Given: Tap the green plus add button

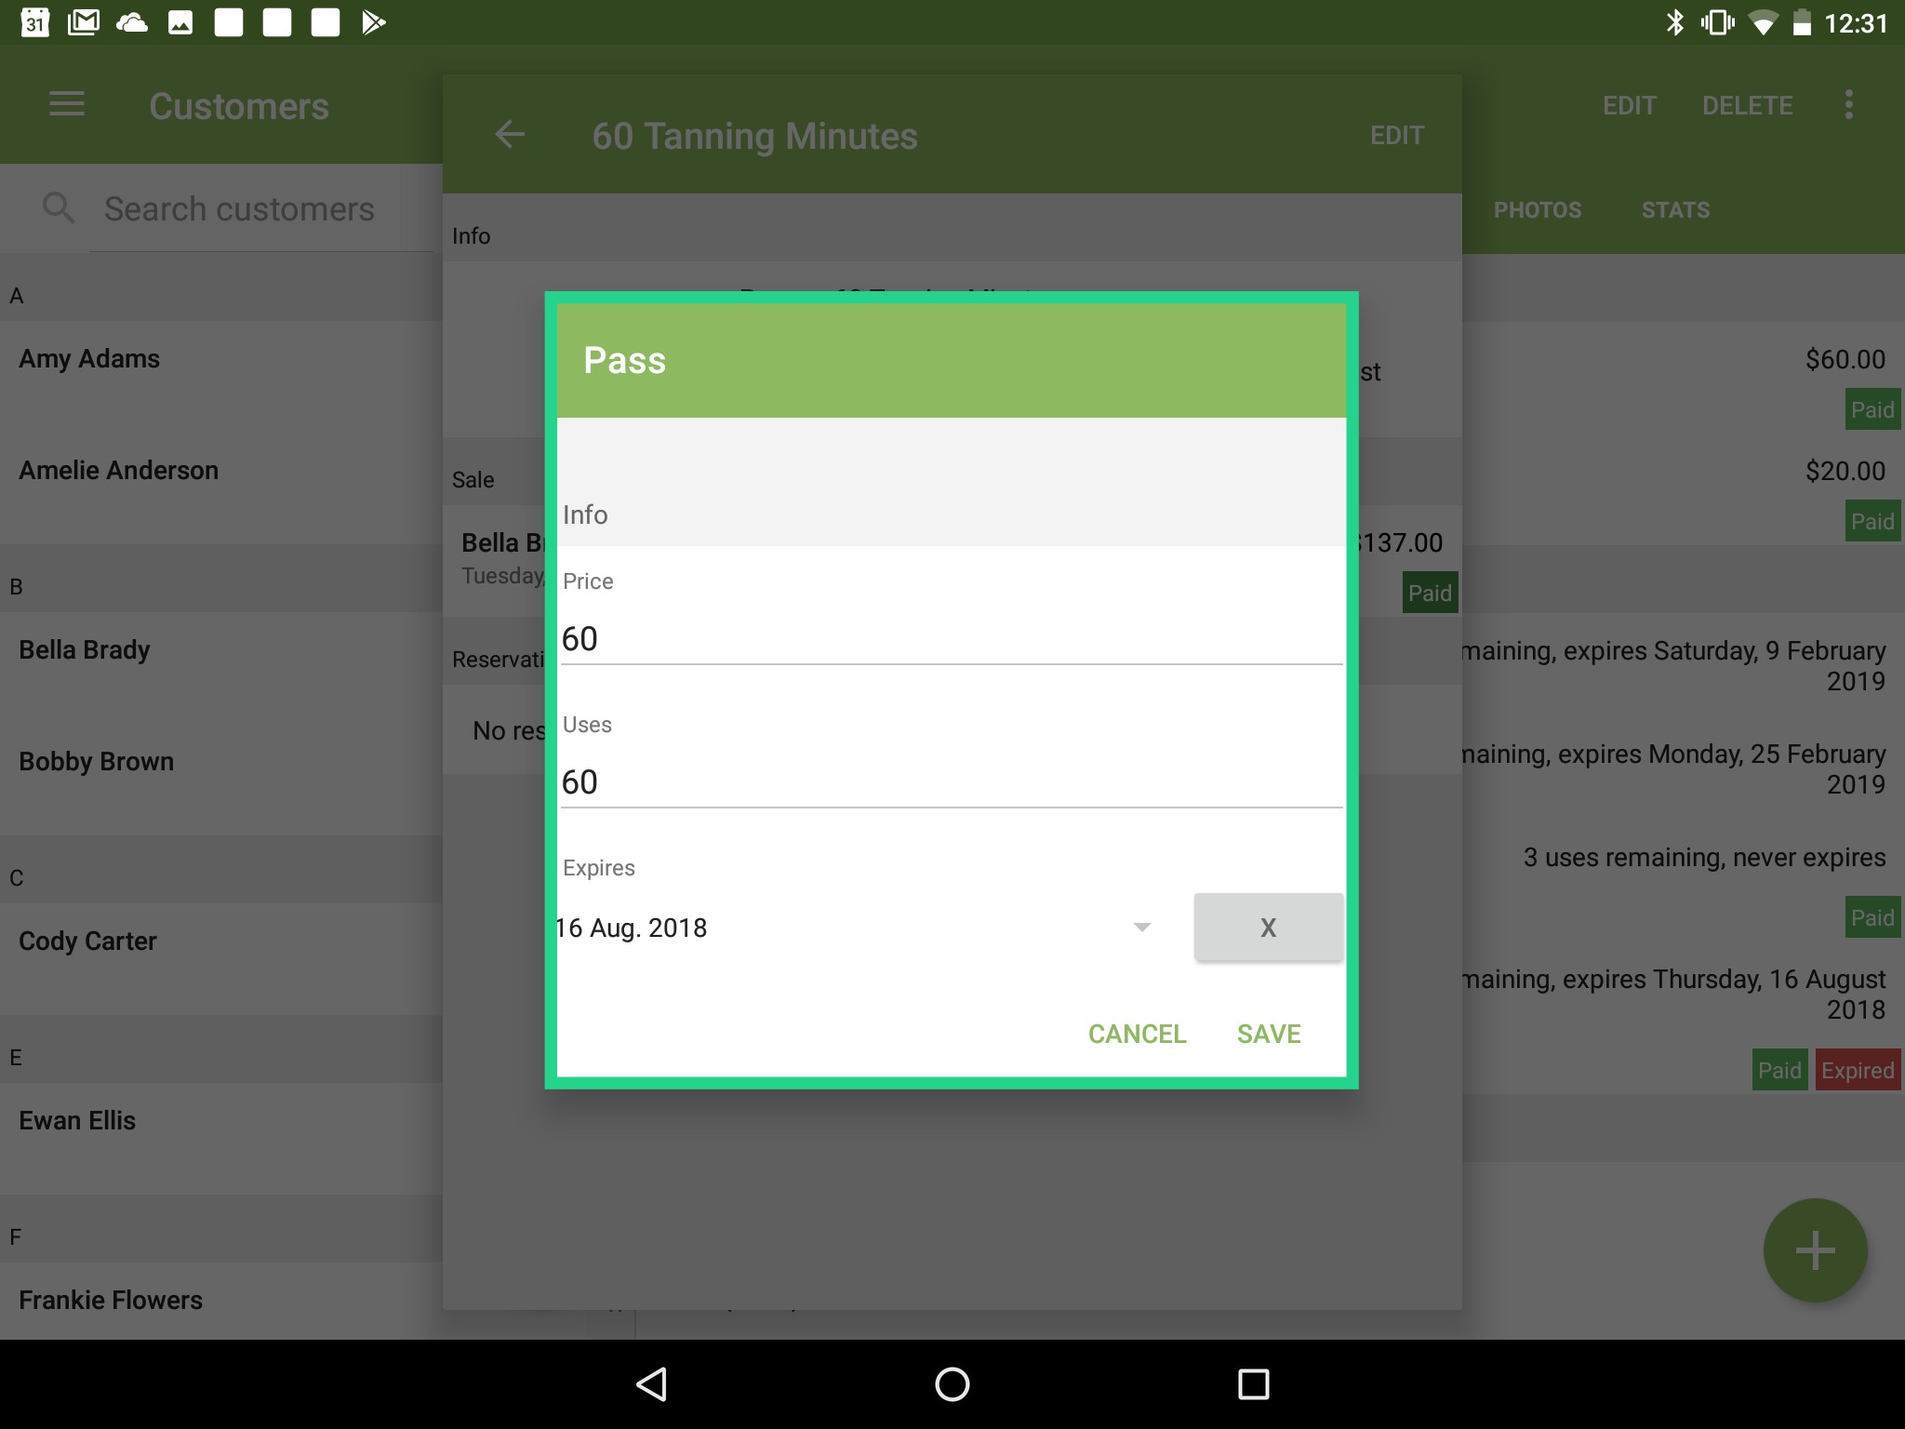Looking at the screenshot, I should tap(1815, 1249).
